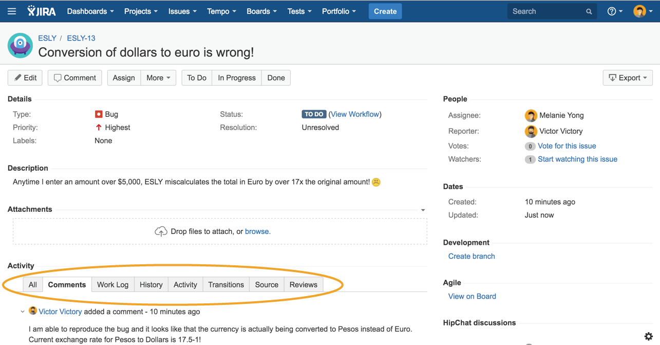660x345 pixels.
Task: Open the Reviews tab
Action: tap(304, 284)
